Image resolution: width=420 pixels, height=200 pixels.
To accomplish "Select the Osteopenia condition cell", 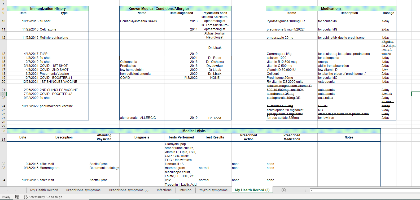I will [142, 62].
